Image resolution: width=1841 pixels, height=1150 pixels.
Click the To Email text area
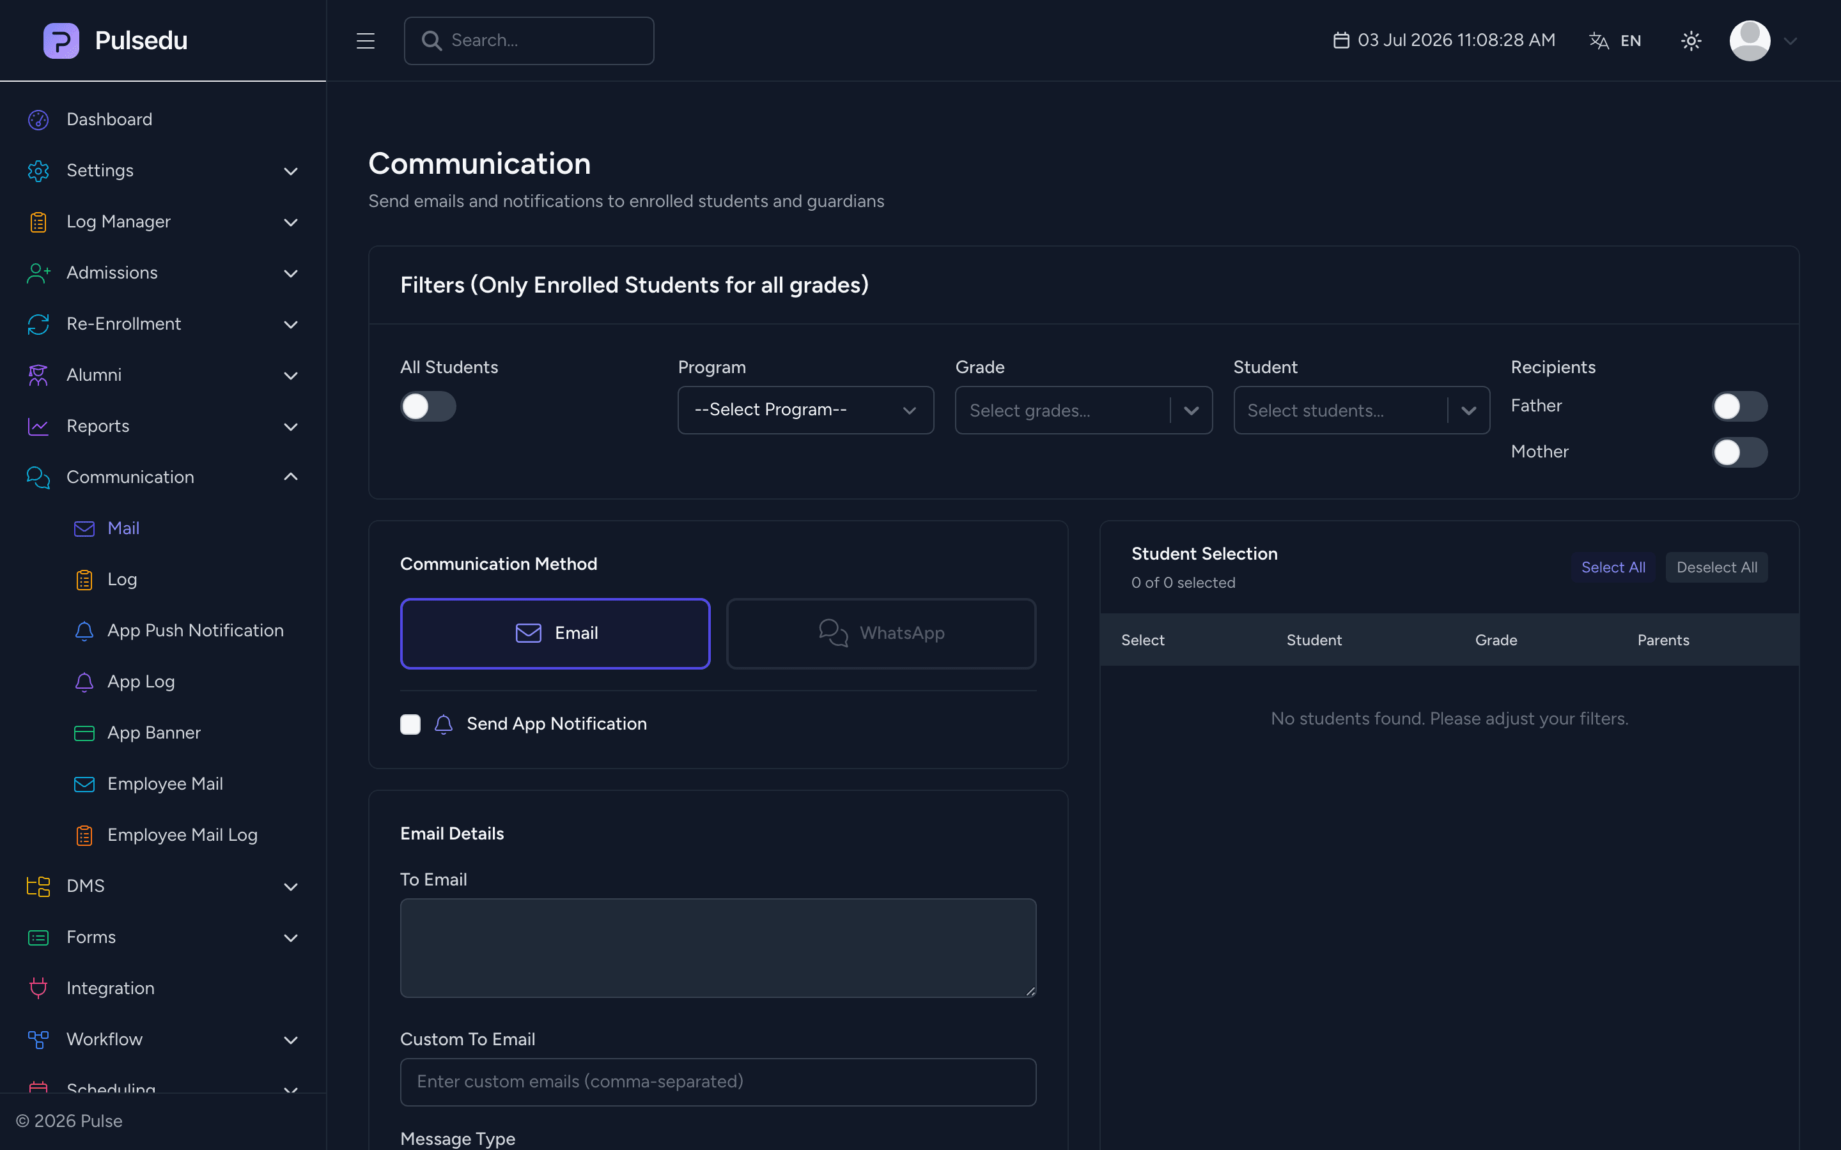[x=717, y=947]
